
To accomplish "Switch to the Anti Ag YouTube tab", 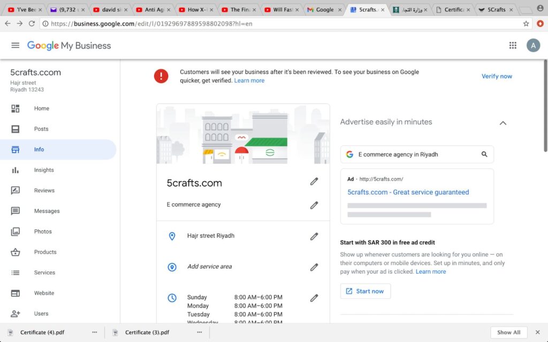I will tap(153, 10).
